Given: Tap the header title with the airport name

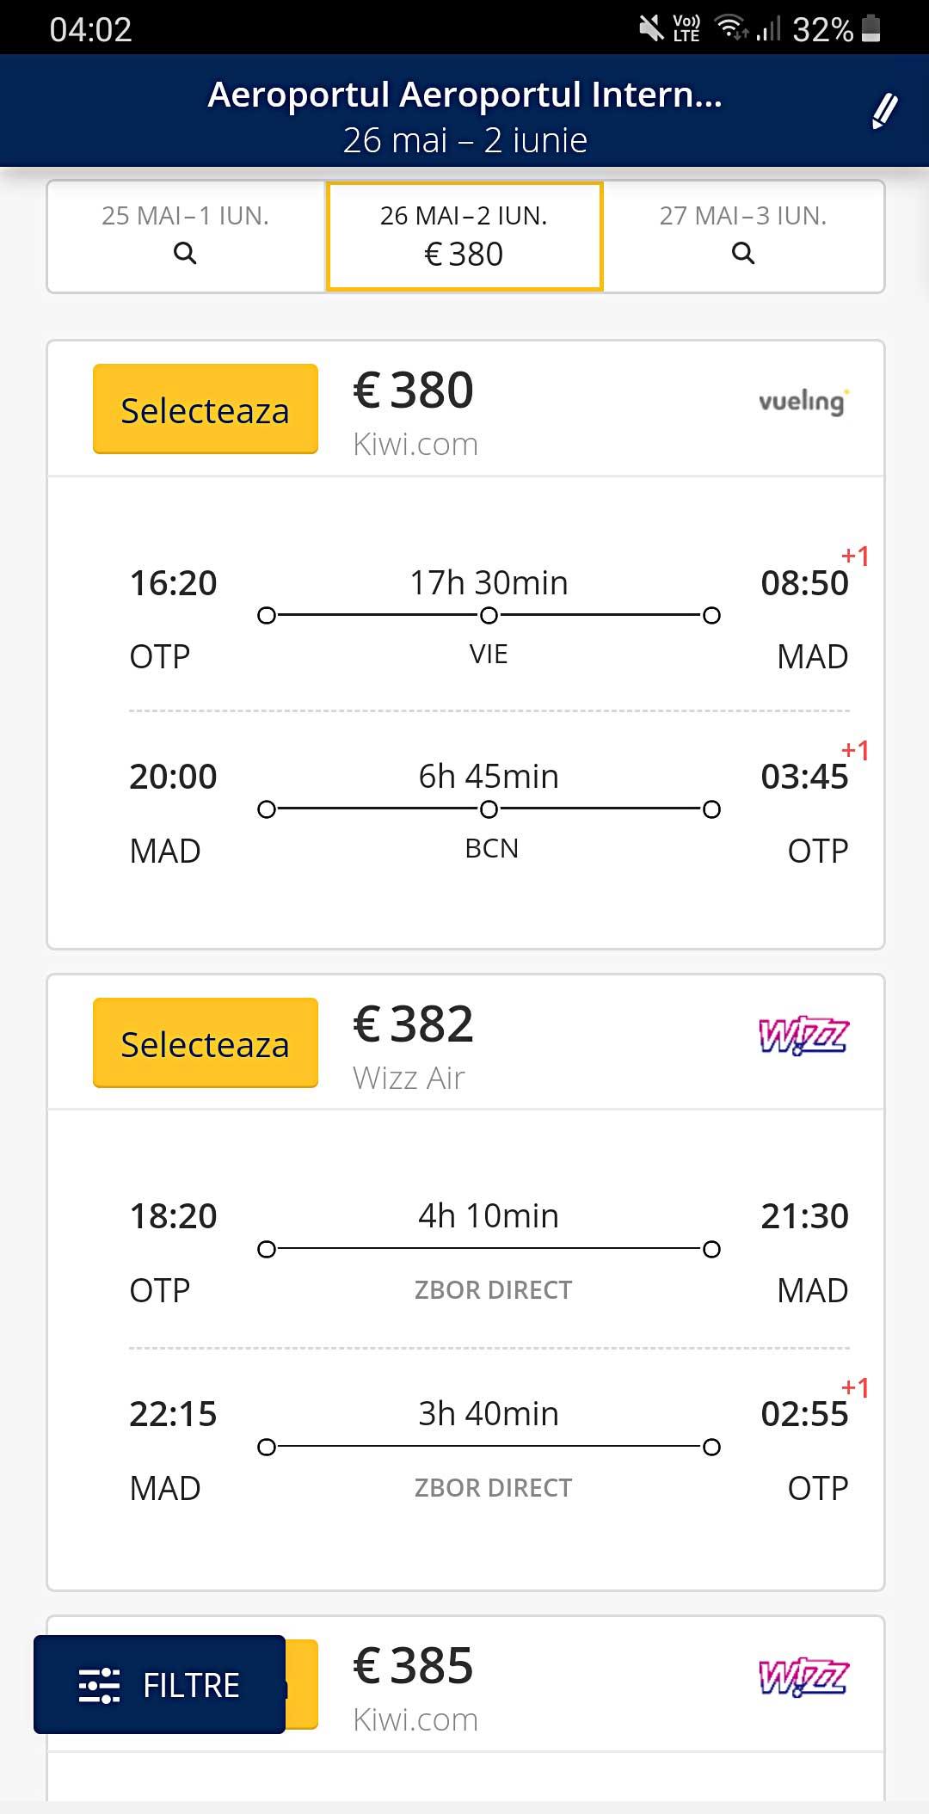Looking at the screenshot, I should tap(464, 95).
